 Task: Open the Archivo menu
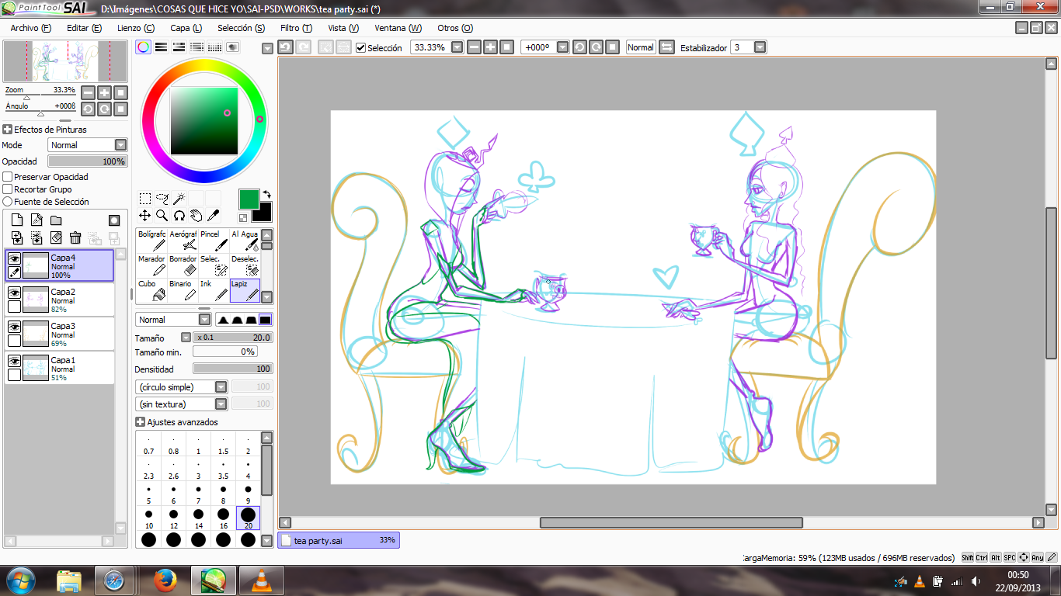[x=31, y=28]
